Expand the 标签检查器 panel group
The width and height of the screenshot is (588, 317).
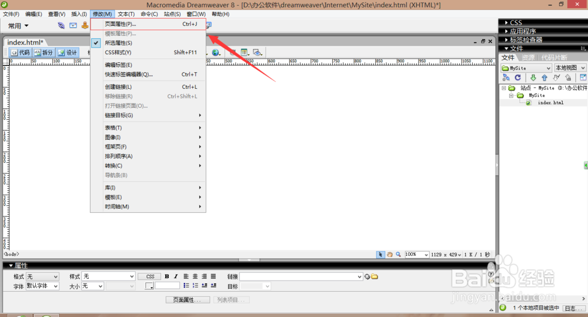[506, 40]
